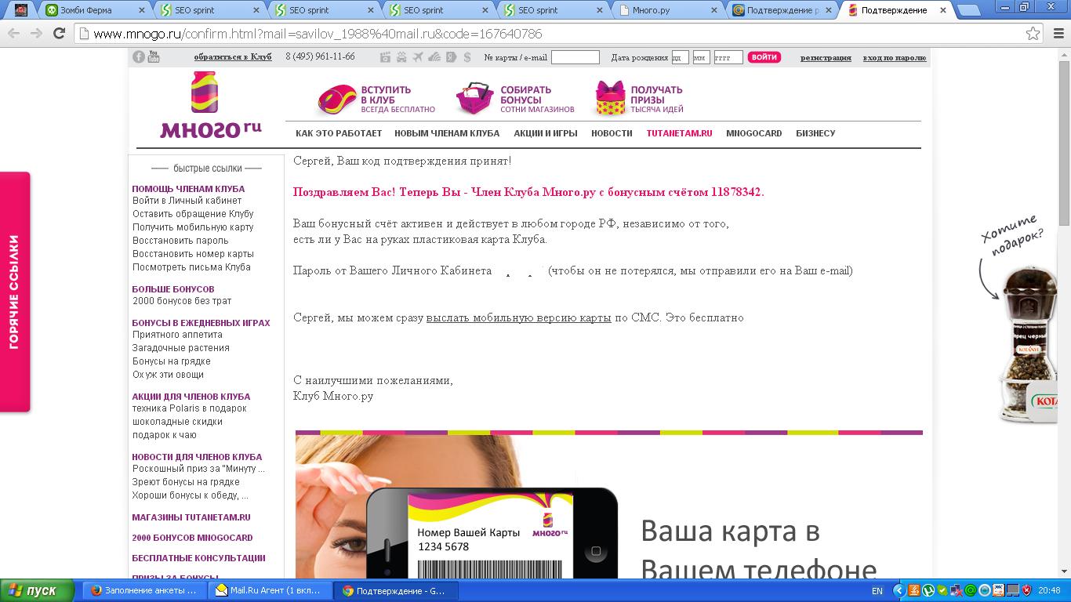Screen dimensions: 1071x602
Task: Click the 'Восстановить номер карты' link
Action: (x=193, y=254)
